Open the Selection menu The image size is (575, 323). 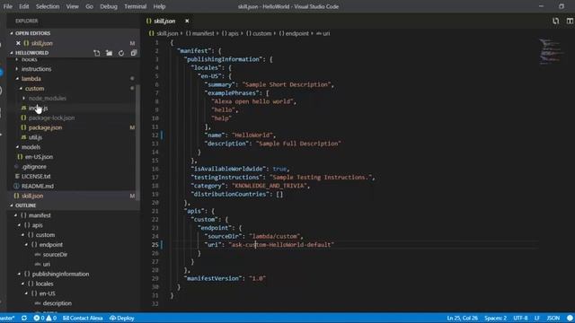tap(48, 6)
